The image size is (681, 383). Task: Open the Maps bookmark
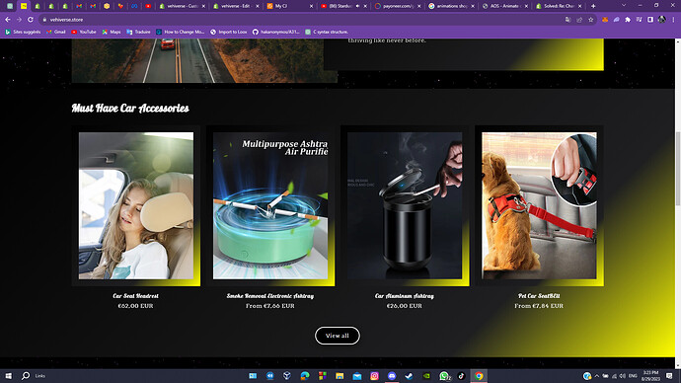point(112,32)
